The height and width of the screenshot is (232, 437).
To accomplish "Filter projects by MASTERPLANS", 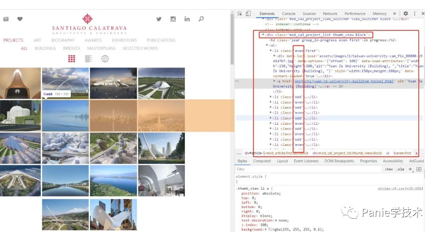I will tap(101, 48).
